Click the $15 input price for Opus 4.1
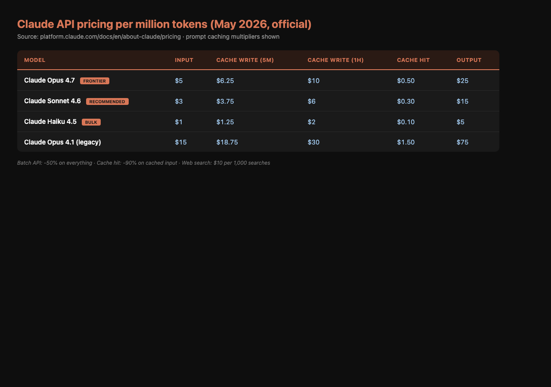Viewport: 551px width, 387px height. point(181,142)
